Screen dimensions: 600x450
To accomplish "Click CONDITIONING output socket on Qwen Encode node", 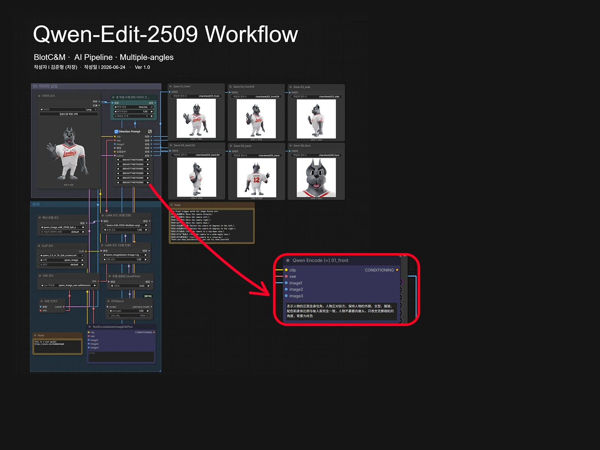I will 397,270.
